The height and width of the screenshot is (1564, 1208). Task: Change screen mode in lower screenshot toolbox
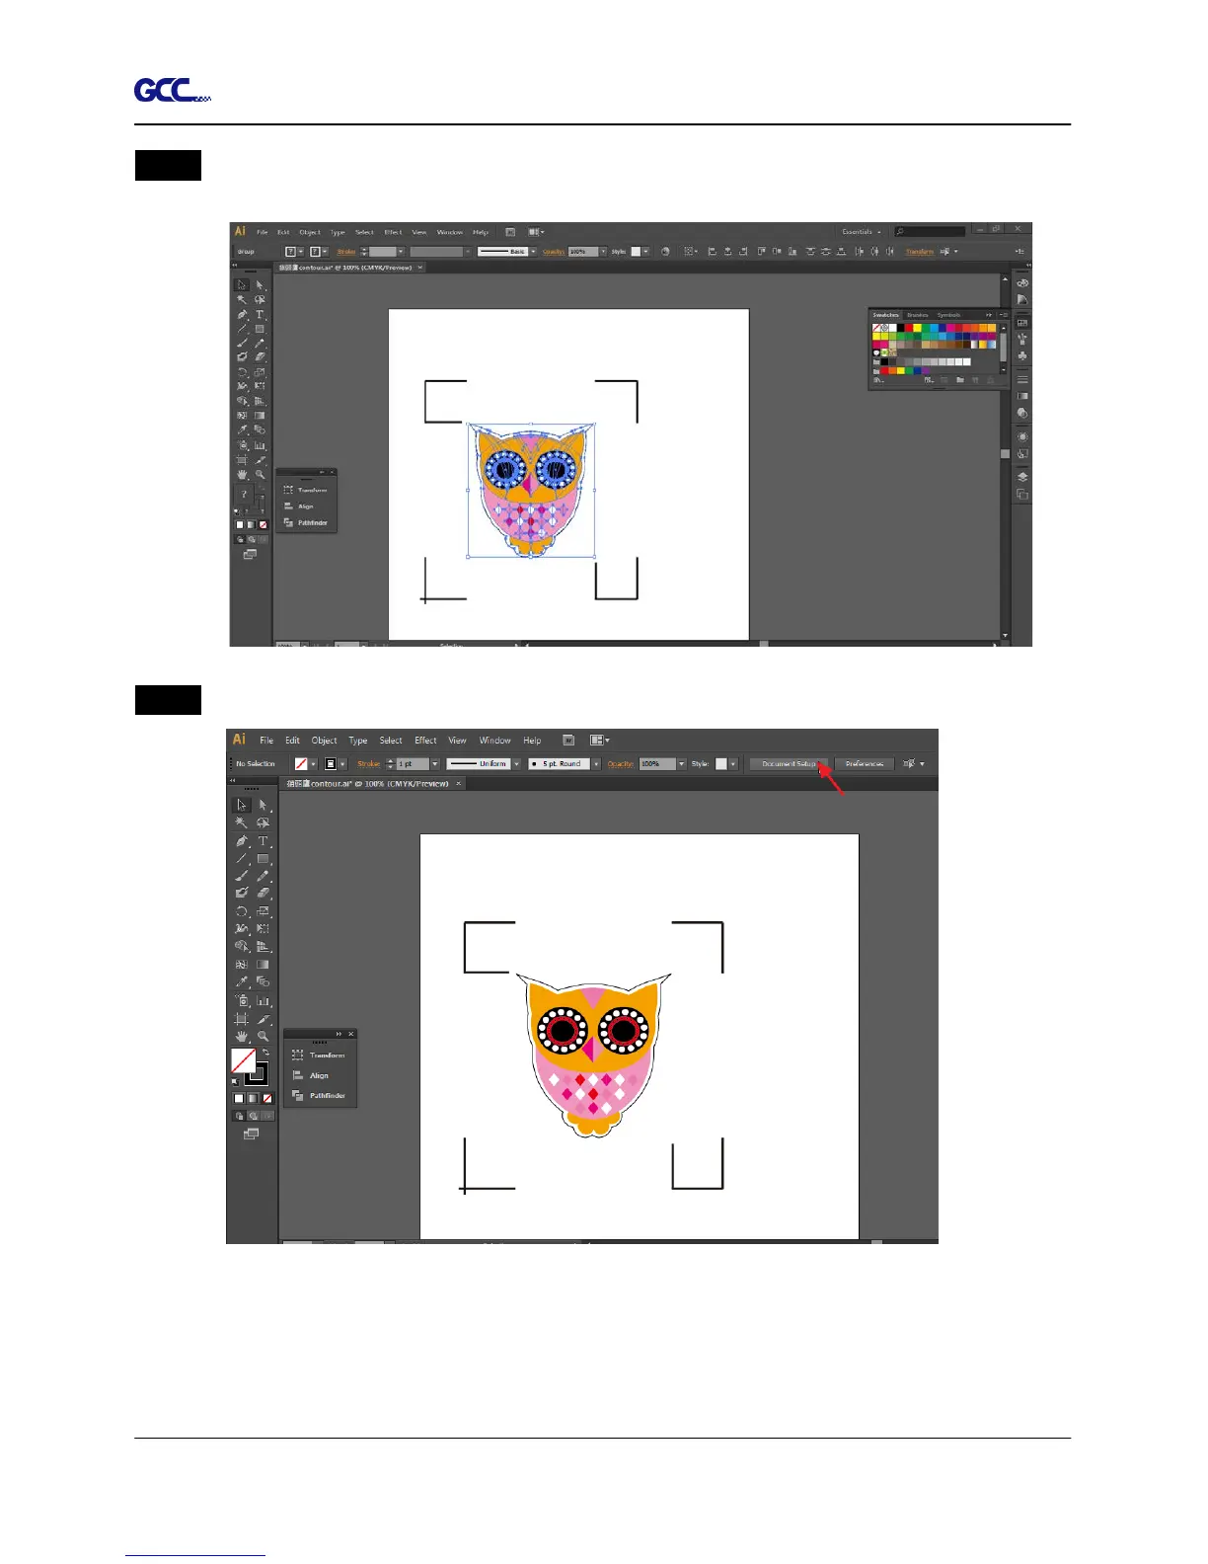tap(251, 1134)
